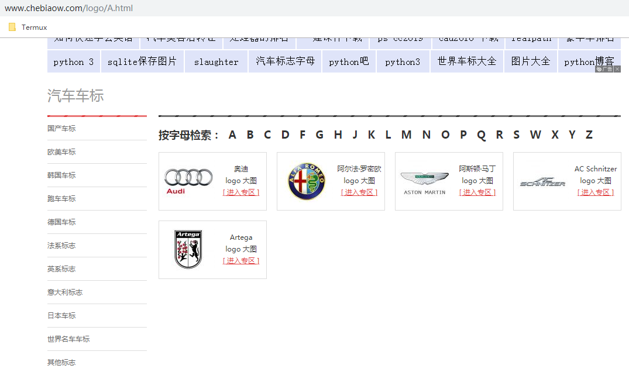
Task: Filter logos by letter H
Action: pyautogui.click(x=338, y=135)
